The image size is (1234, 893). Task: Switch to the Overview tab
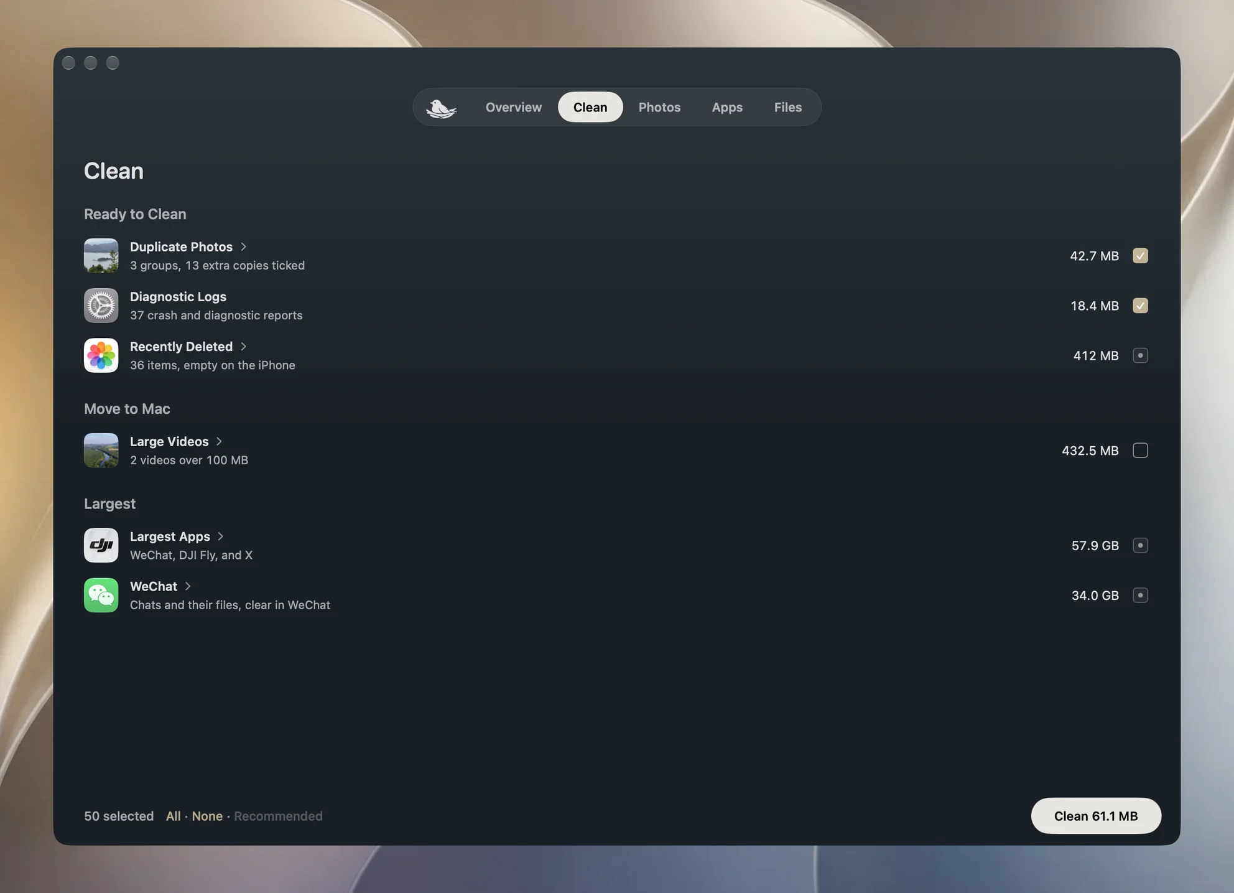click(x=514, y=107)
